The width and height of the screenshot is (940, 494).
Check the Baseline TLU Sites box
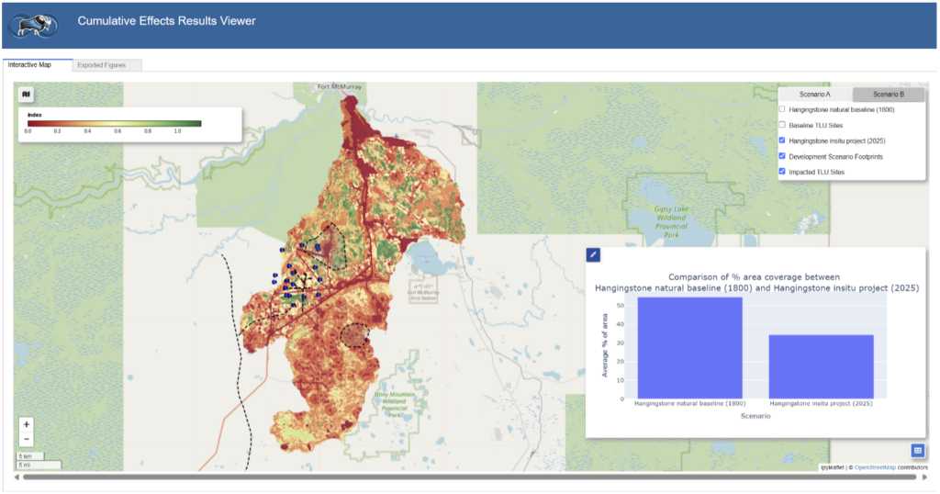[x=782, y=126]
